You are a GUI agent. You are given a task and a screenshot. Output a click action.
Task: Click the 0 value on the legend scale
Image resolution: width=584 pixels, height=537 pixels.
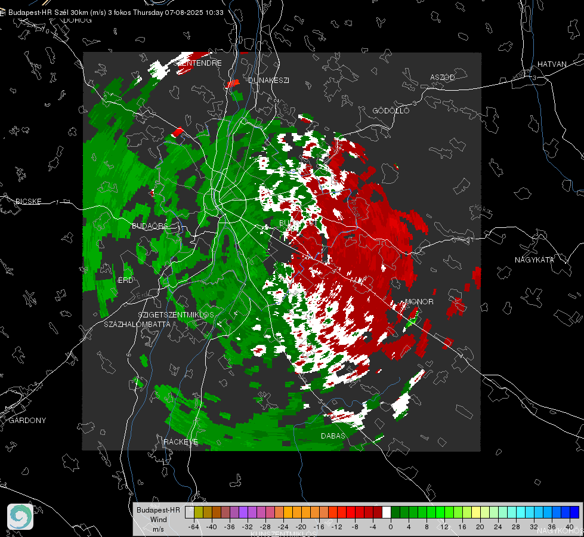390,527
